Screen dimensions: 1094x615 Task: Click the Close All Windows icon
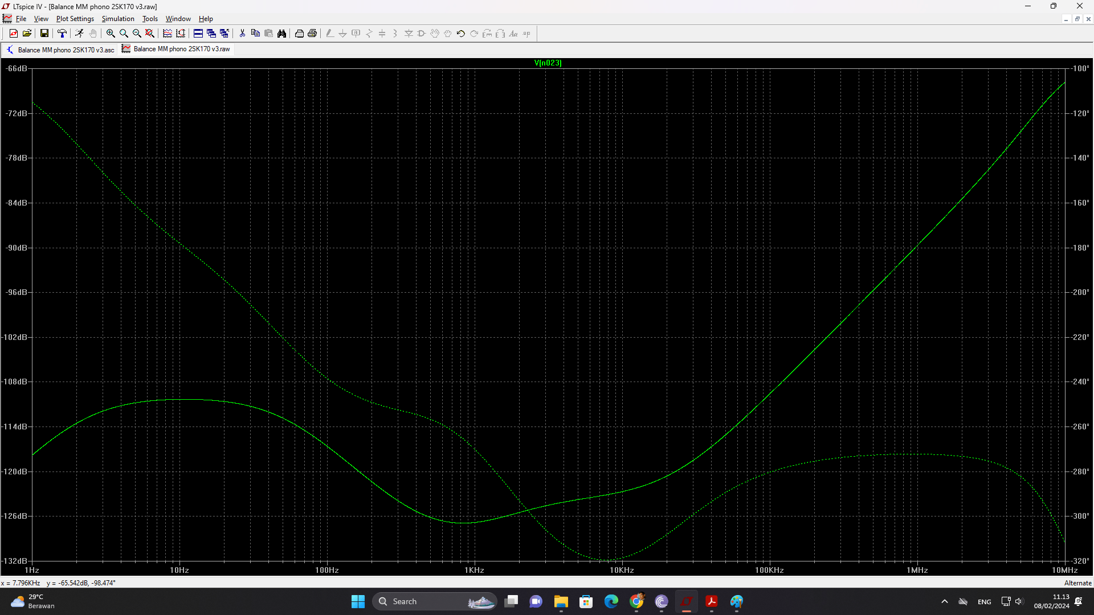(x=224, y=34)
